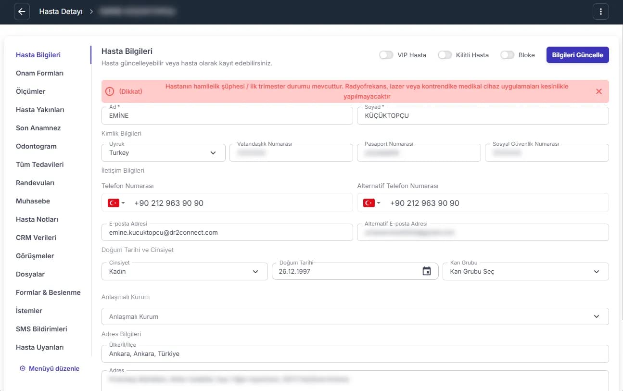Open country flag selector for Alternatif Telefon

click(371, 203)
